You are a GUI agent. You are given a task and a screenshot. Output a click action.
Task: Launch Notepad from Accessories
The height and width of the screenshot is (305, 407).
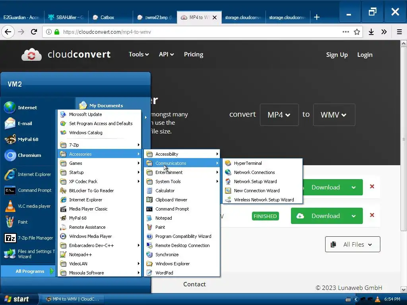pyautogui.click(x=182, y=218)
